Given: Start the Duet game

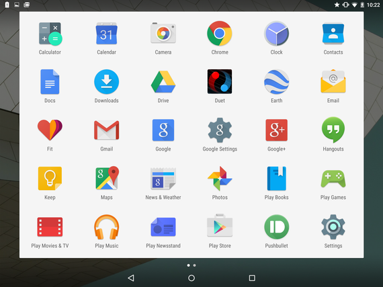Looking at the screenshot, I should pyautogui.click(x=220, y=81).
